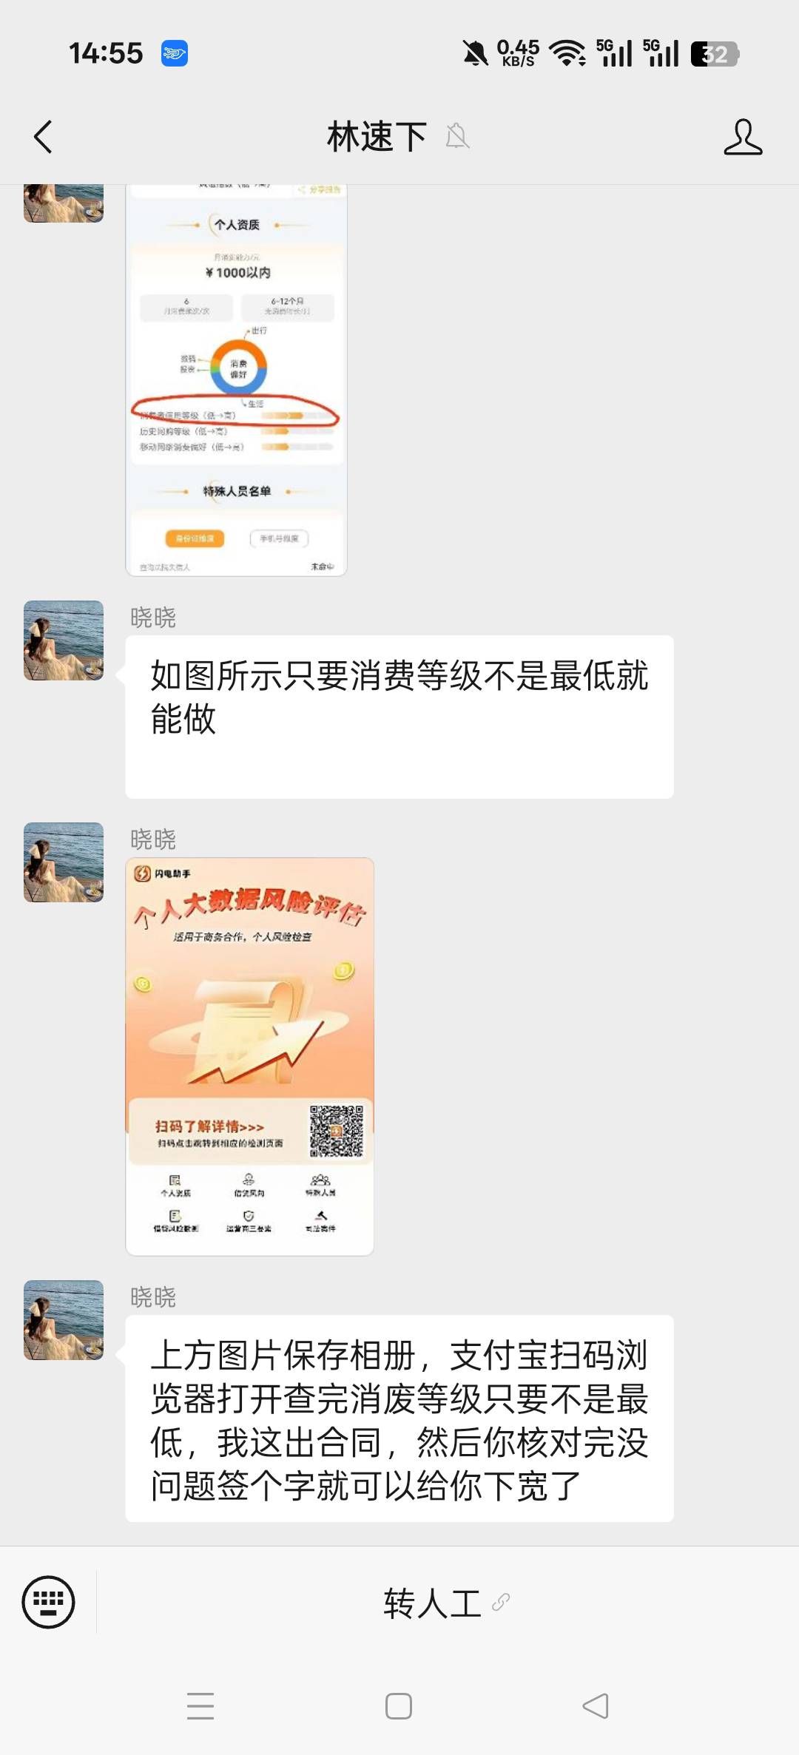This screenshot has height=1755, width=799.
Task: Tap Android recent apps navigation button
Action: pos(200,1706)
